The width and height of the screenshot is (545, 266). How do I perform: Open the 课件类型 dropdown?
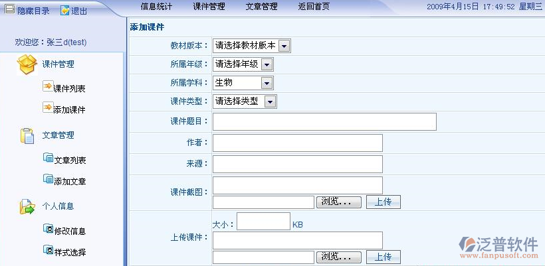click(270, 101)
